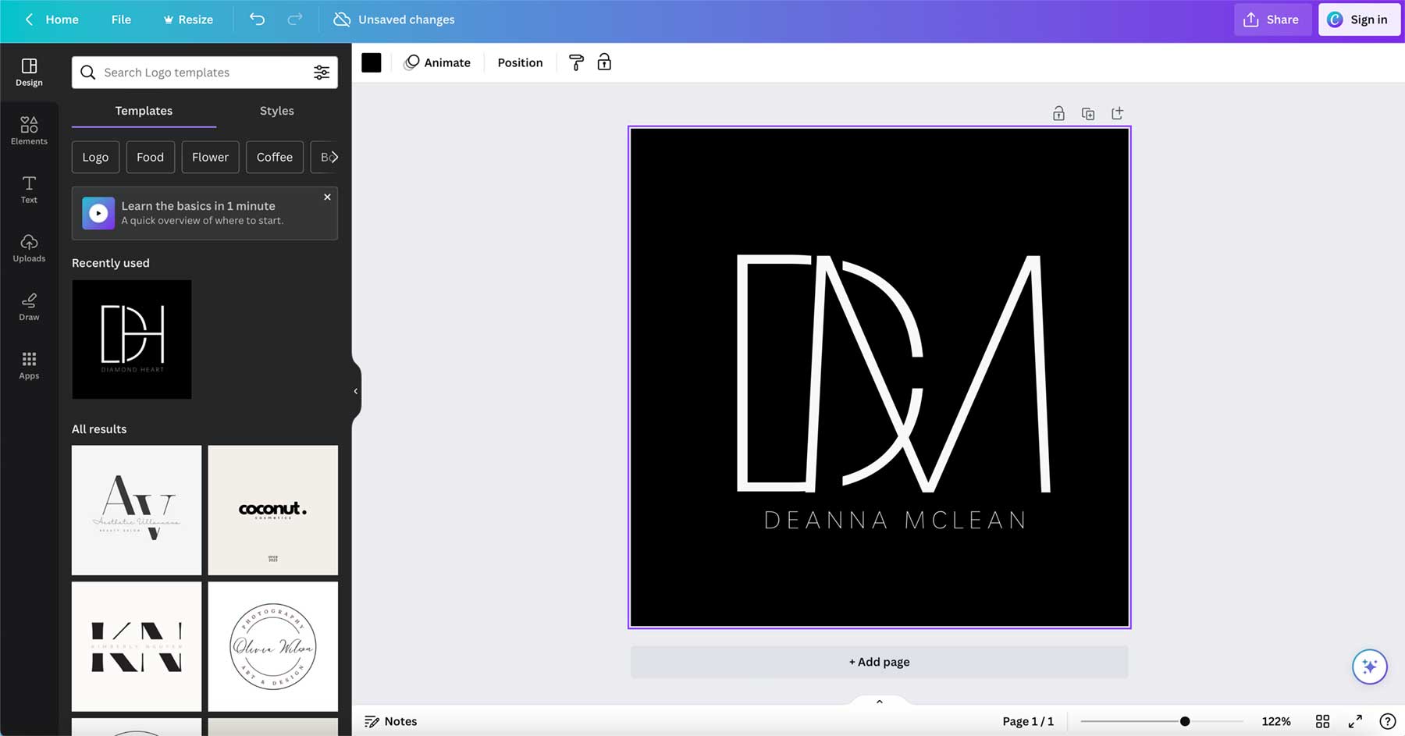Toggle the element lock in the toolbar

[x=603, y=62]
